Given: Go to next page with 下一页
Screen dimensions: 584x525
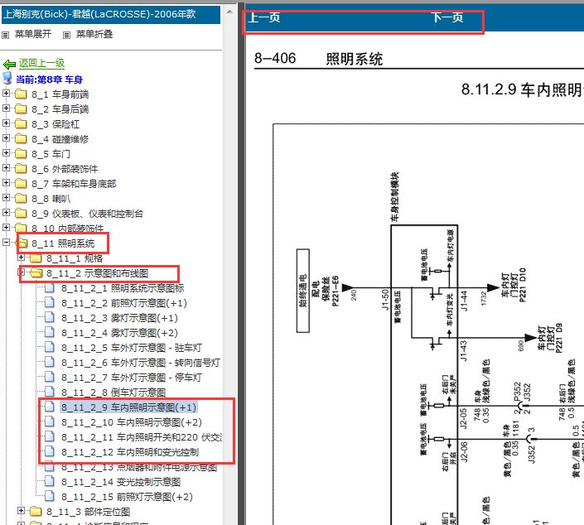Looking at the screenshot, I should 447,17.
